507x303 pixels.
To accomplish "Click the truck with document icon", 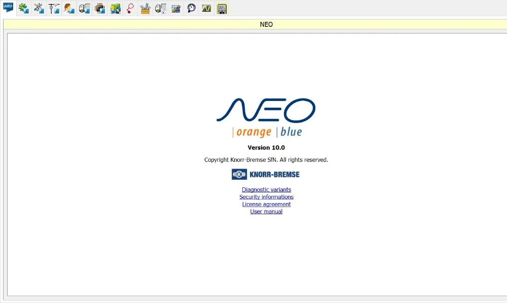I will coord(161,8).
